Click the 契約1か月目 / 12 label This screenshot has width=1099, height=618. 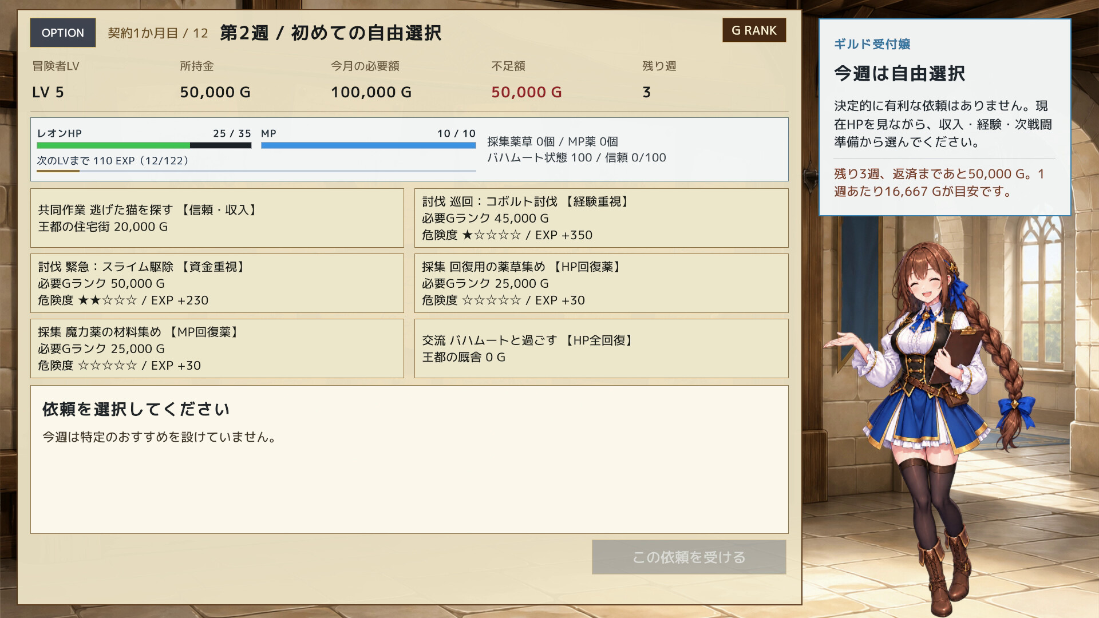coord(158,33)
